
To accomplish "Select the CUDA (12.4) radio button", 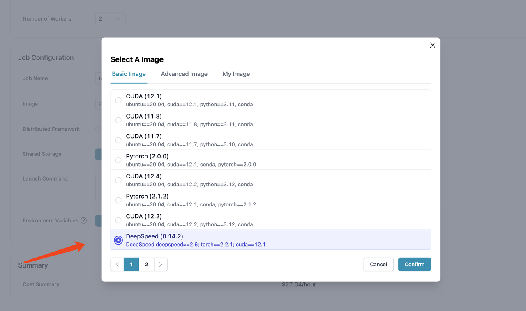I will 118,180.
